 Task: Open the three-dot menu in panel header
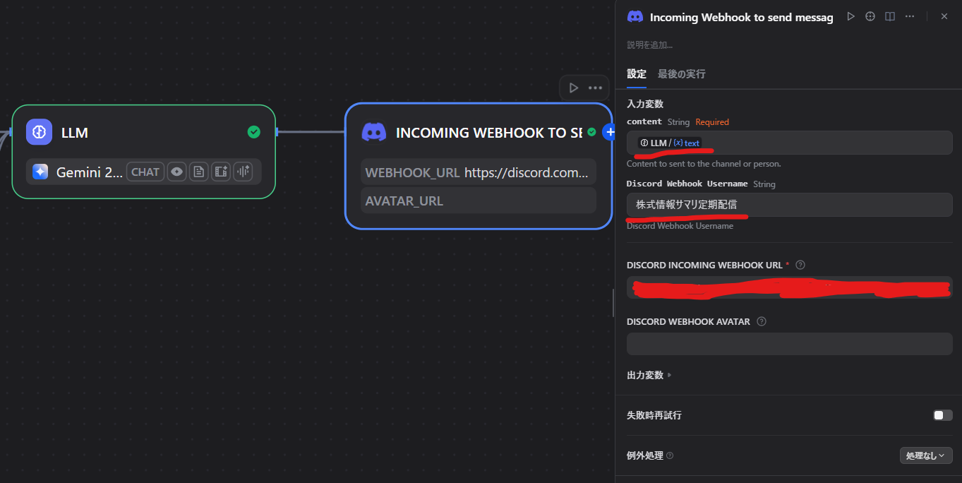click(x=910, y=16)
